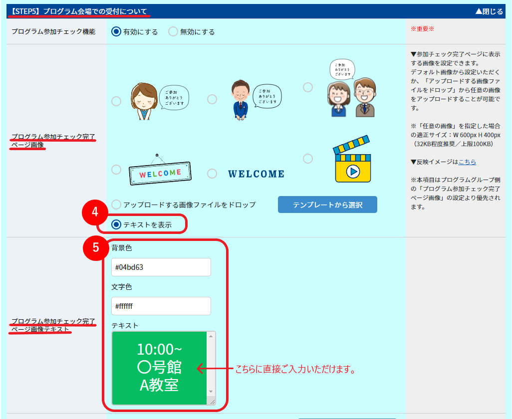Choose the hanging WELCOME sign radio button
This screenshot has height=419, width=512.
tap(116, 170)
